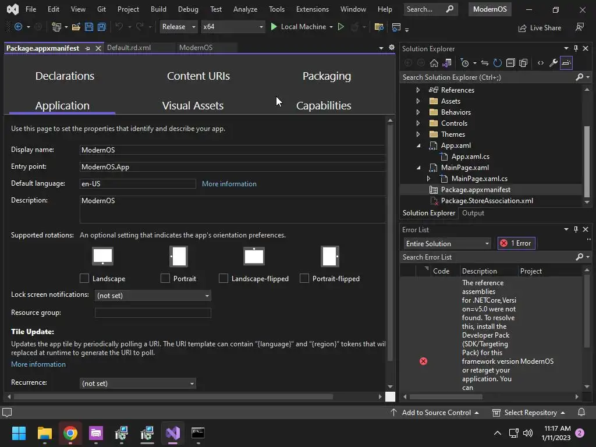
Task: Check the Portrait rotation checkbox
Action: (x=165, y=279)
